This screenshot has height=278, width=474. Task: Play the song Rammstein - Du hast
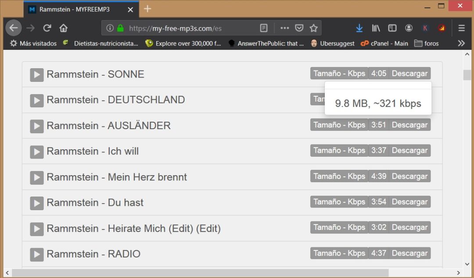tap(36, 203)
